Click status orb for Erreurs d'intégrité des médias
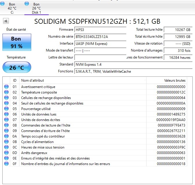Viewport: 195px width, 185px height. (x=6, y=158)
